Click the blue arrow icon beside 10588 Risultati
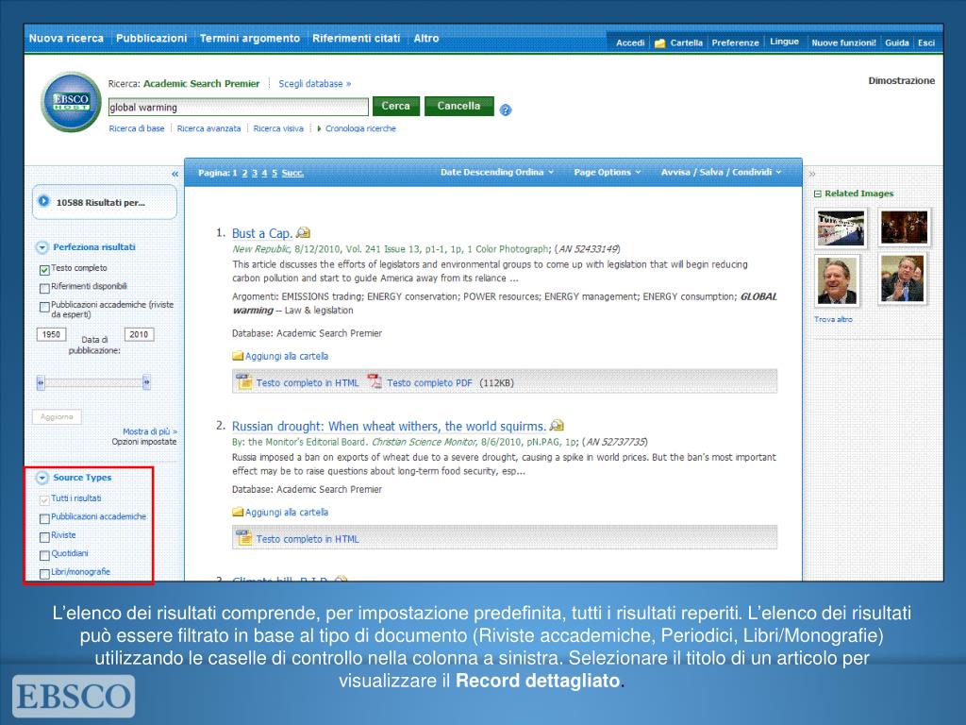This screenshot has width=966, height=725. [x=43, y=201]
